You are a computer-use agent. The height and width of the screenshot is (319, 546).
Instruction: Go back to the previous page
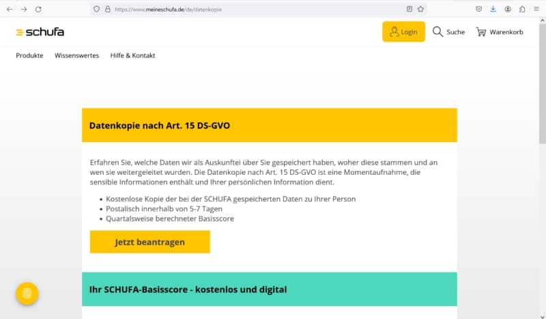(10, 10)
